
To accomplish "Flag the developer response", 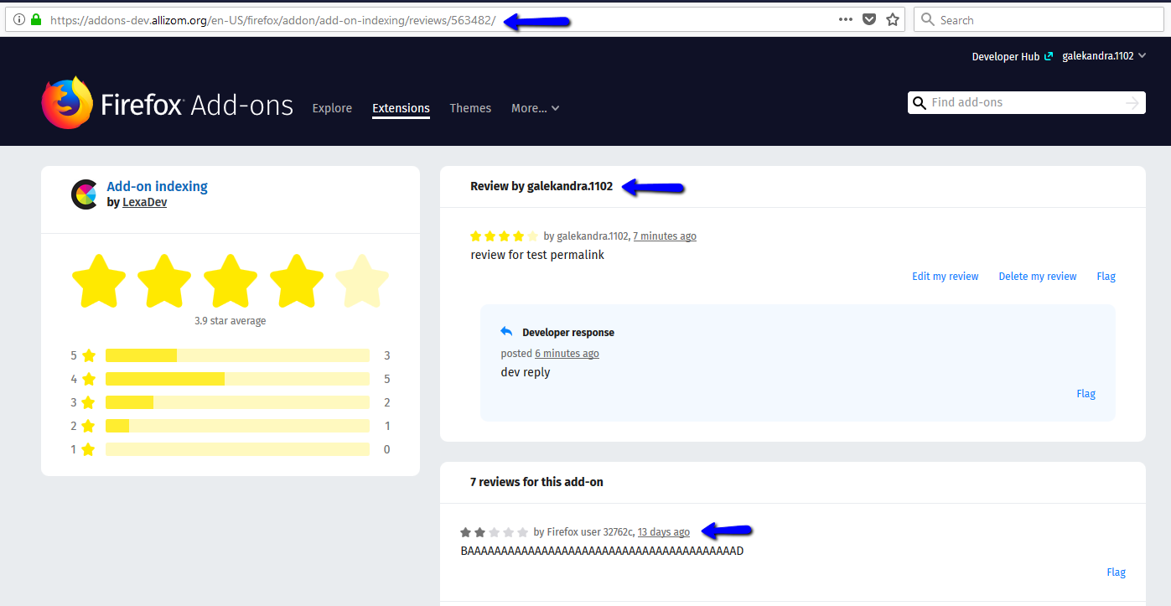I will (x=1086, y=394).
